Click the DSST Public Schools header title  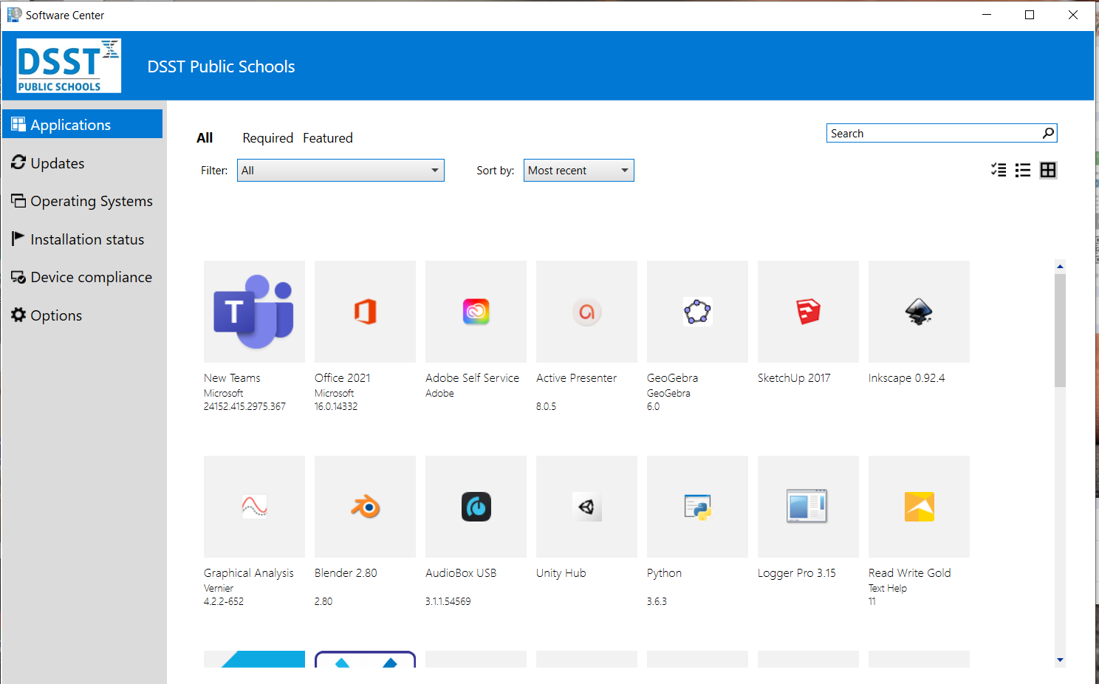(221, 66)
